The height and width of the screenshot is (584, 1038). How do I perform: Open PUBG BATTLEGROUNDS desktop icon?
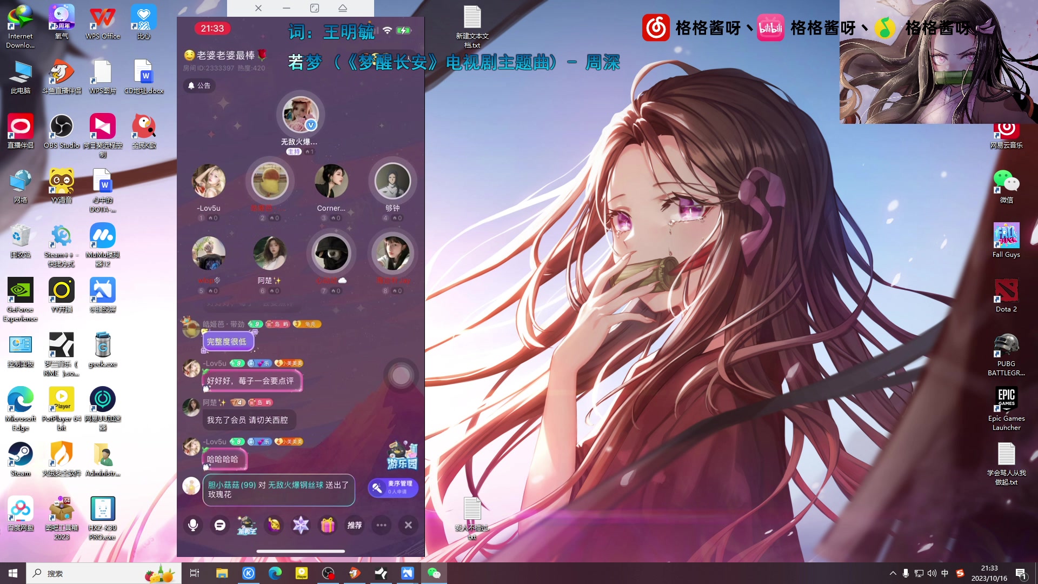(1006, 354)
